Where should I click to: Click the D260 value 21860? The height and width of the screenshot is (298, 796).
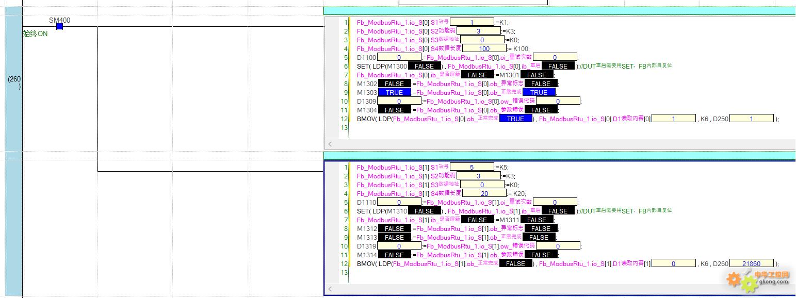pos(751,263)
